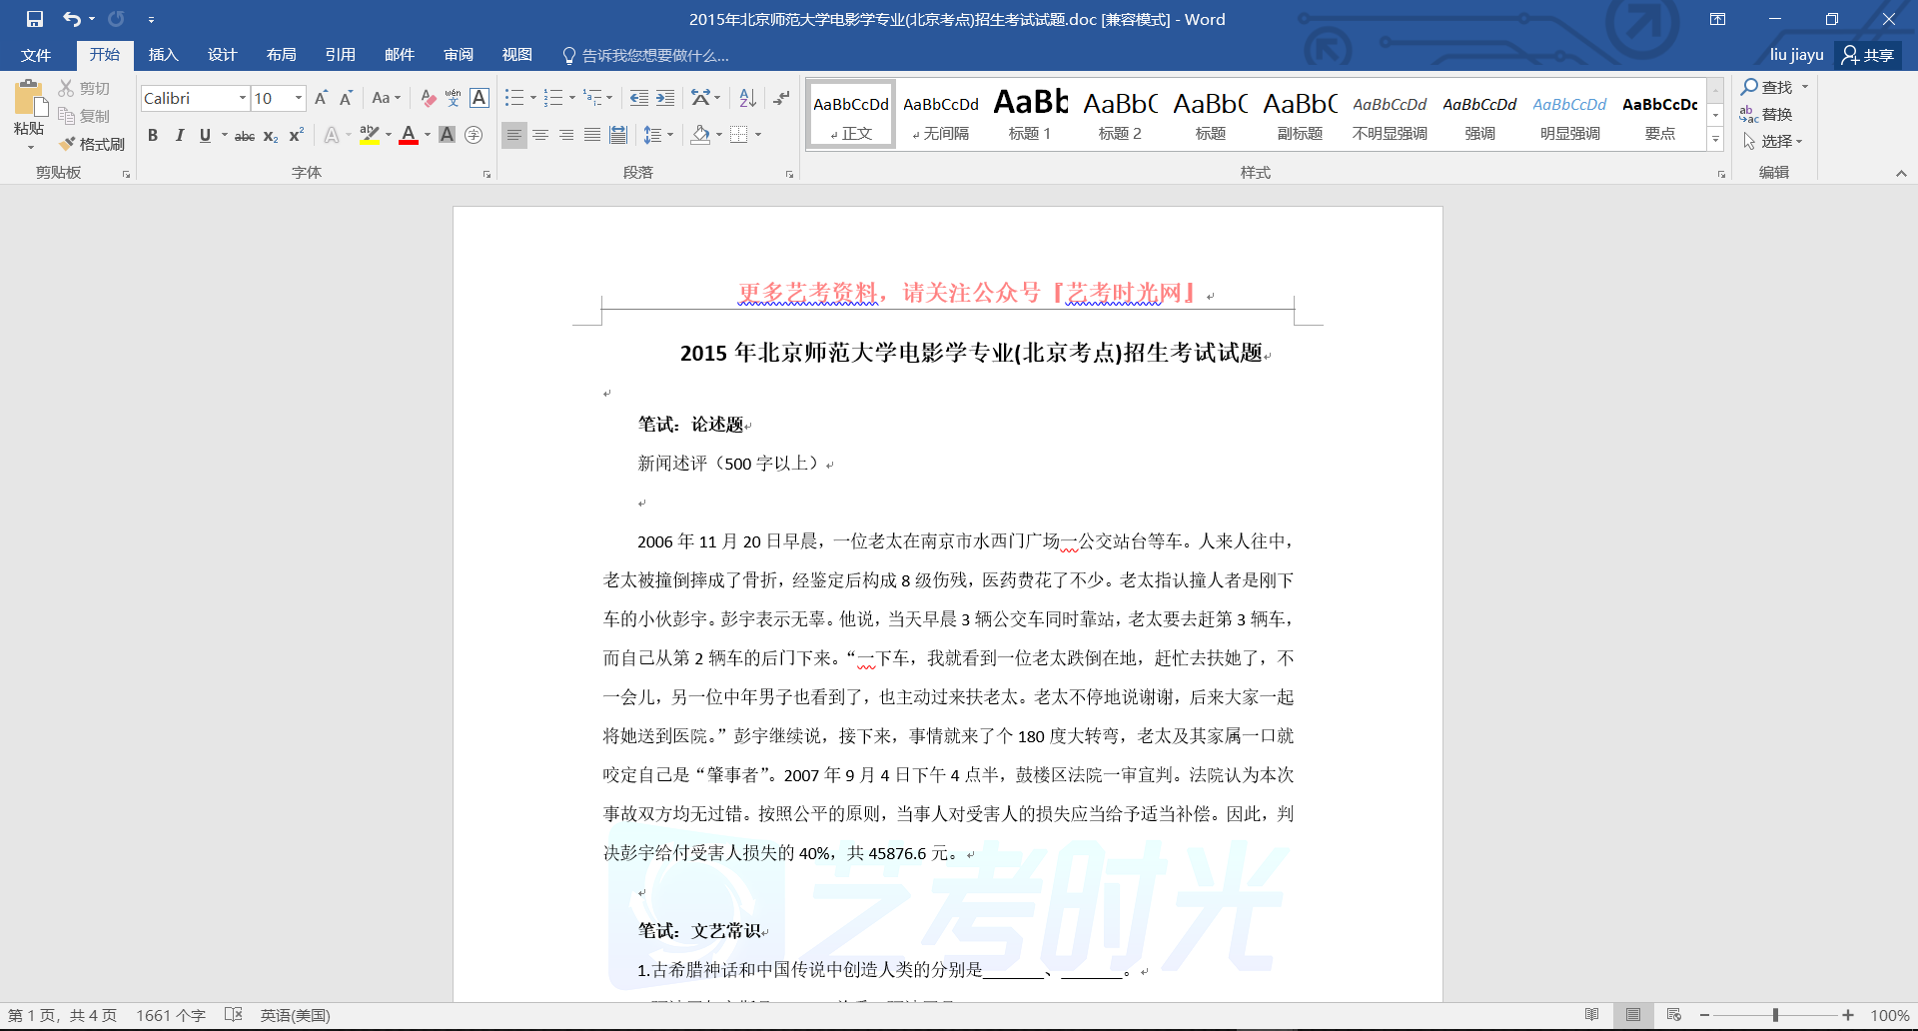Image resolution: width=1918 pixels, height=1031 pixels.
Task: Click the show paragraph marks icon
Action: pos(781,98)
